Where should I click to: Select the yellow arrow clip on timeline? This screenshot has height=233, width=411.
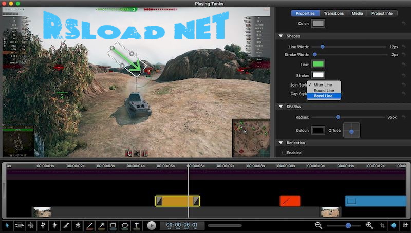[x=177, y=201]
